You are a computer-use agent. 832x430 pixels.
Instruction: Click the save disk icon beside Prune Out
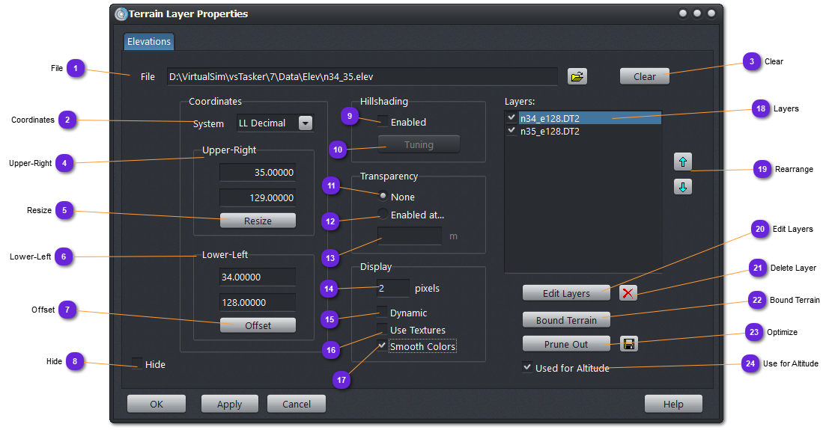[629, 344]
